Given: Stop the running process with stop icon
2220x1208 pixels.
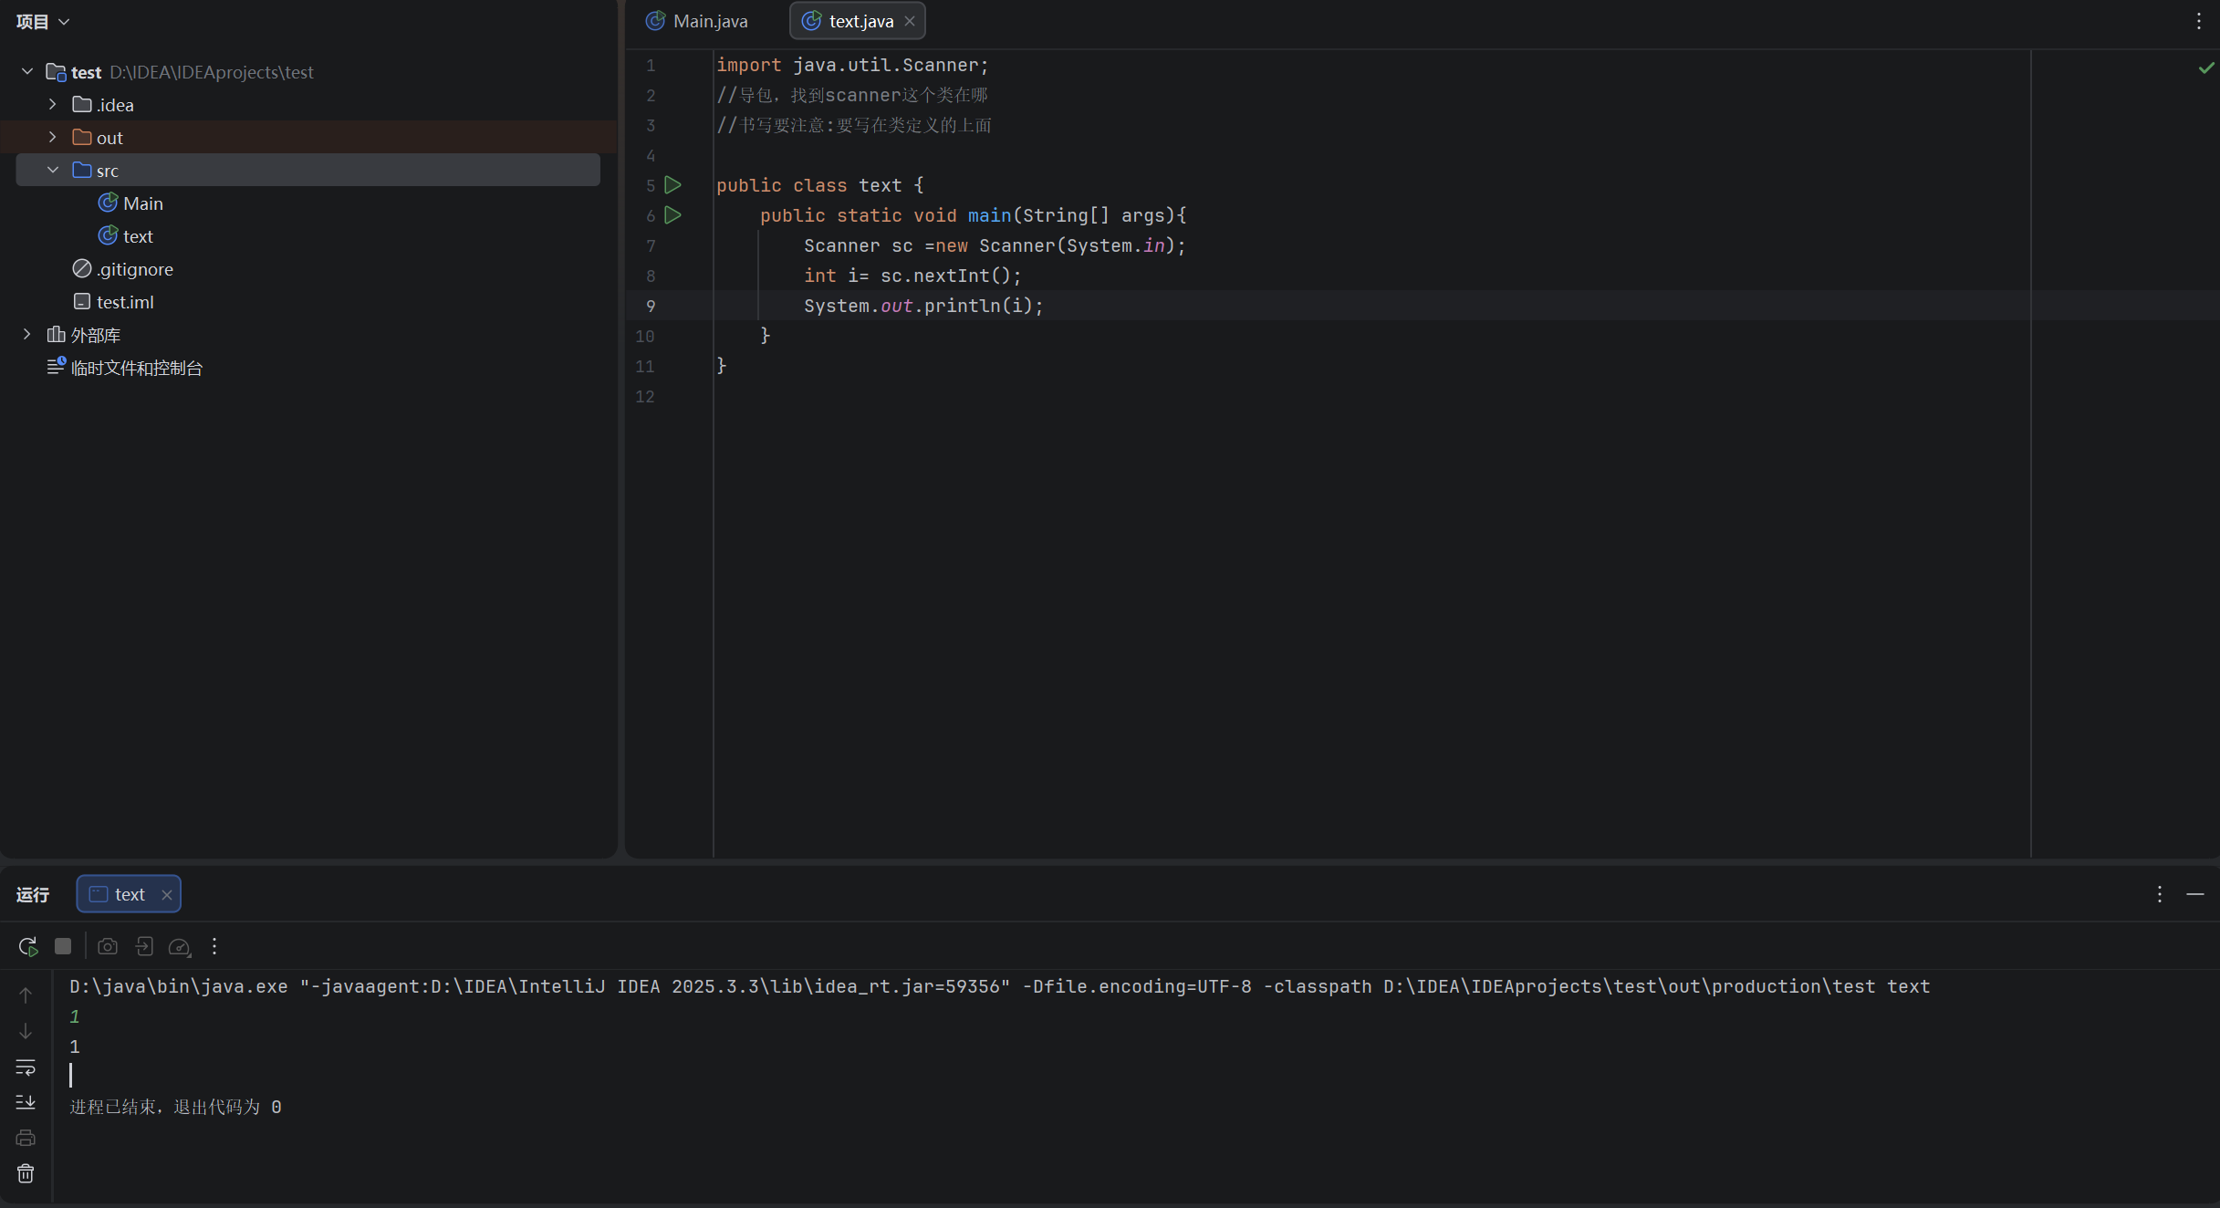Looking at the screenshot, I should click(x=63, y=946).
